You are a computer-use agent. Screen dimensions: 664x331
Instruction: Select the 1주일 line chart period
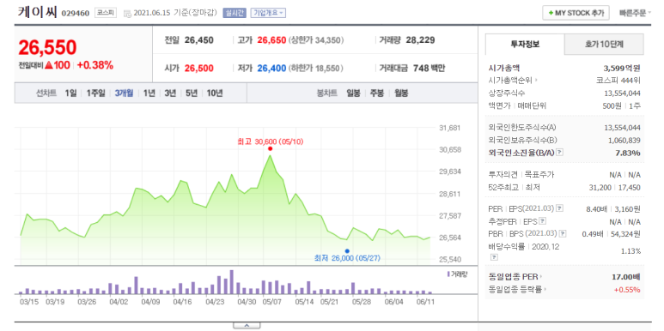[x=95, y=93]
